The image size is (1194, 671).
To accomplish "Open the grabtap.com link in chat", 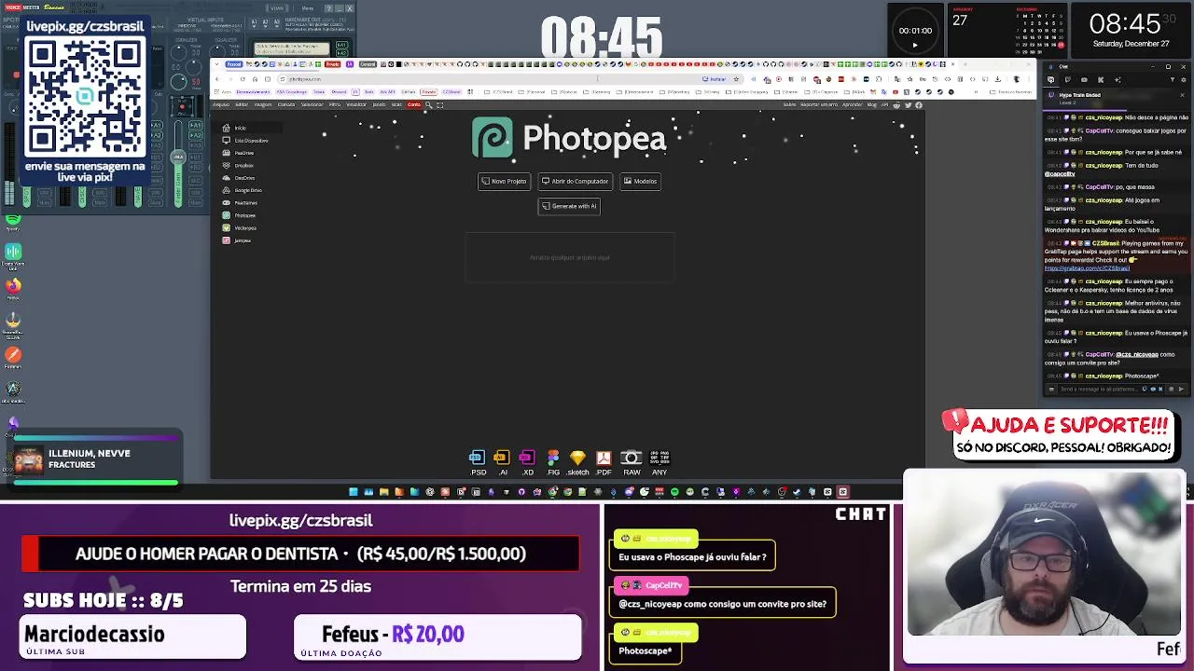I will [x=1086, y=268].
